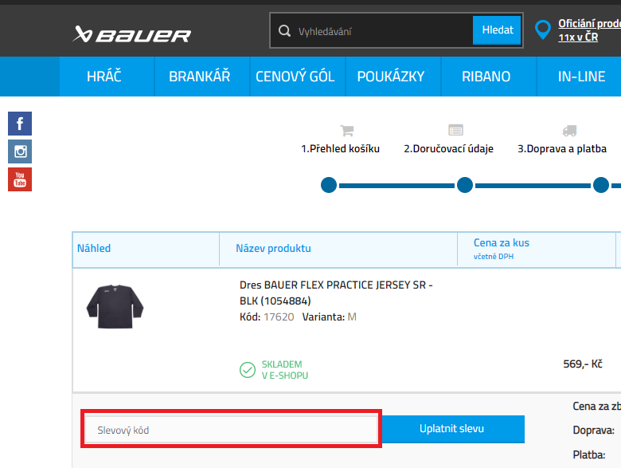Click the blue location pin icon
The image size is (621, 468).
543,29
